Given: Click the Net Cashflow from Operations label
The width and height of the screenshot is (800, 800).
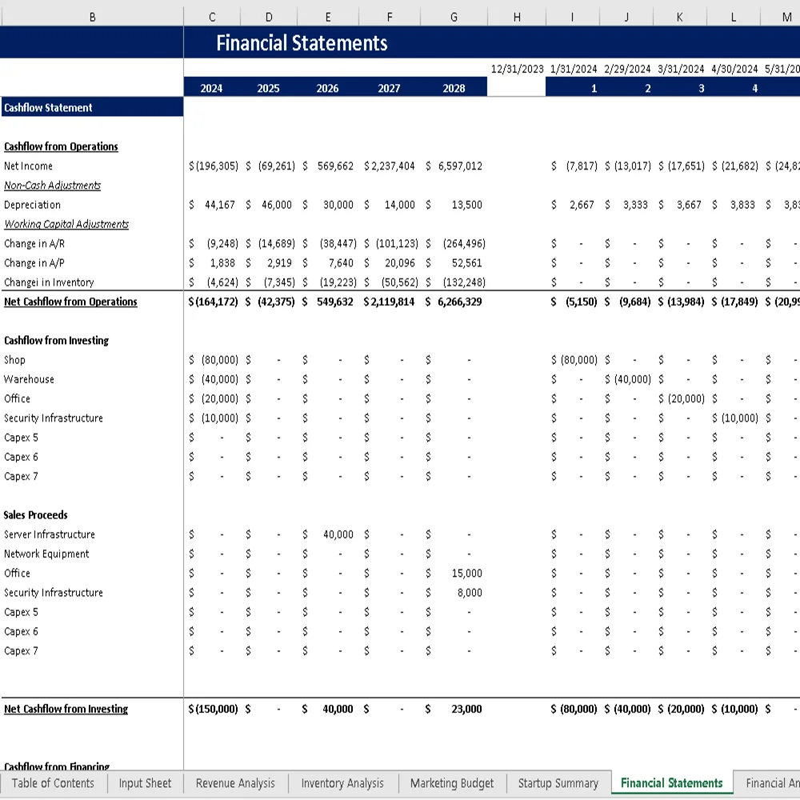Looking at the screenshot, I should (x=70, y=302).
